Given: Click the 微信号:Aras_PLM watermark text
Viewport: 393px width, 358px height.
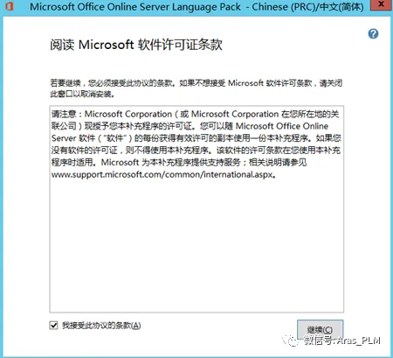Looking at the screenshot, I should [x=341, y=340].
